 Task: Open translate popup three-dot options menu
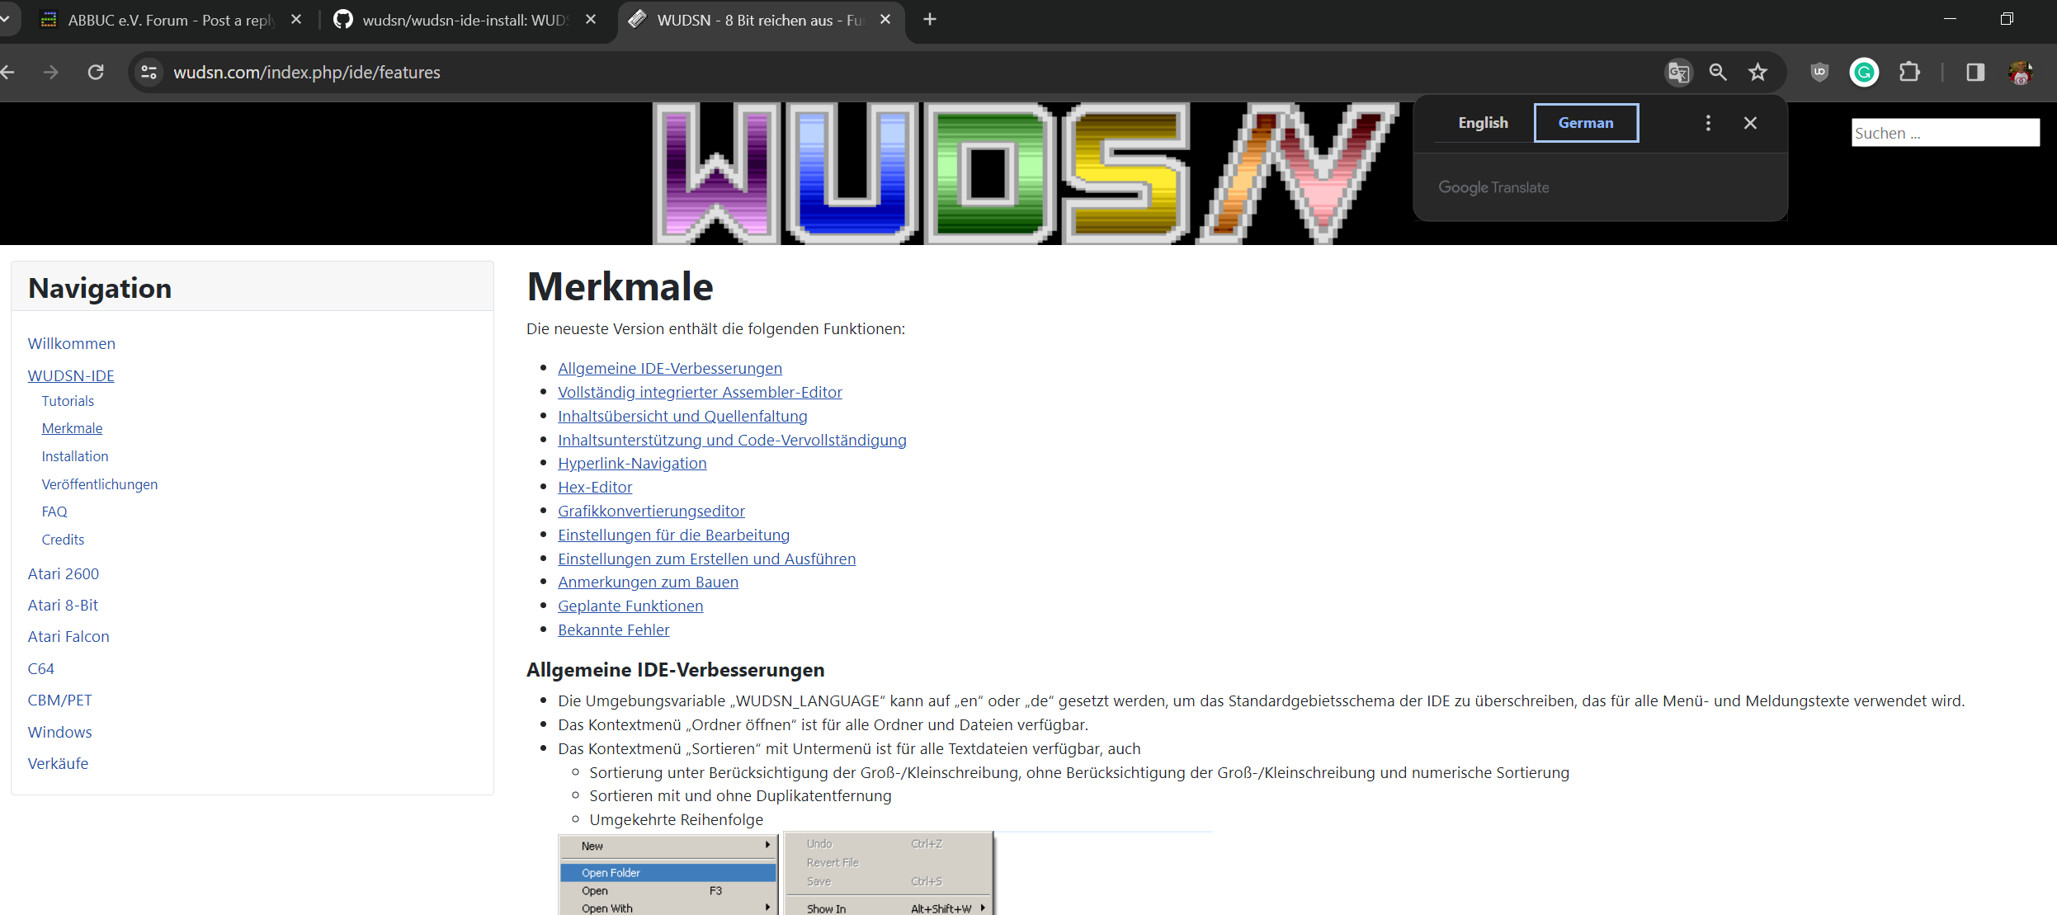1708,123
